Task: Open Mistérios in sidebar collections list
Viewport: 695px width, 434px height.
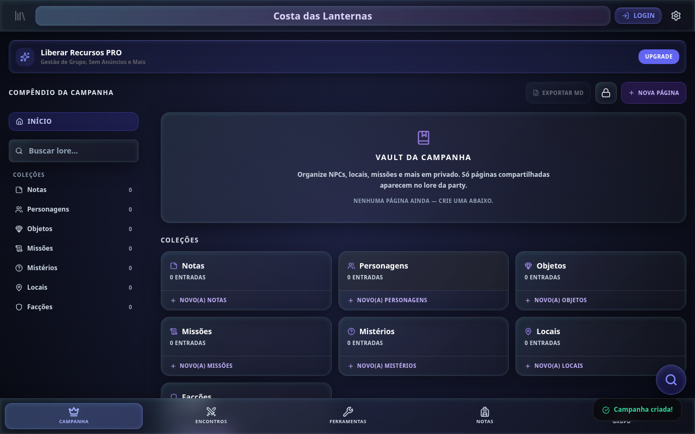Action: point(73,268)
